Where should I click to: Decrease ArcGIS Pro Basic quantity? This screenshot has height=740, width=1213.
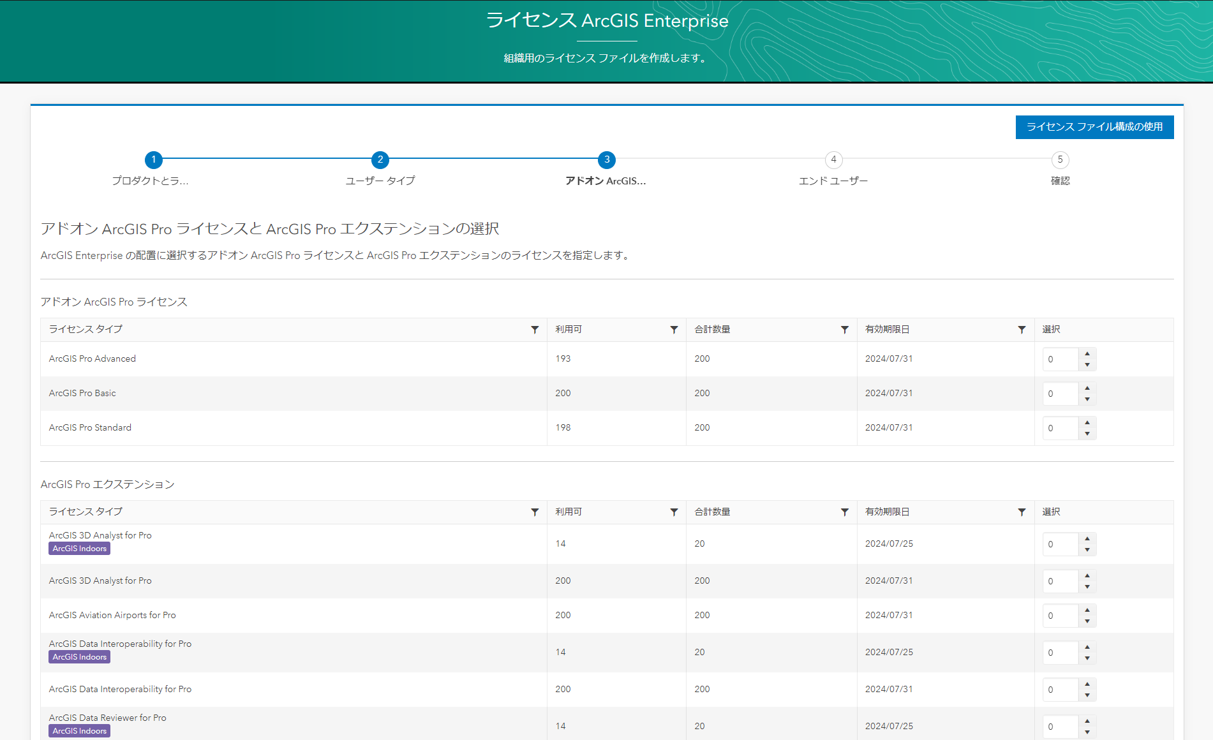point(1087,399)
